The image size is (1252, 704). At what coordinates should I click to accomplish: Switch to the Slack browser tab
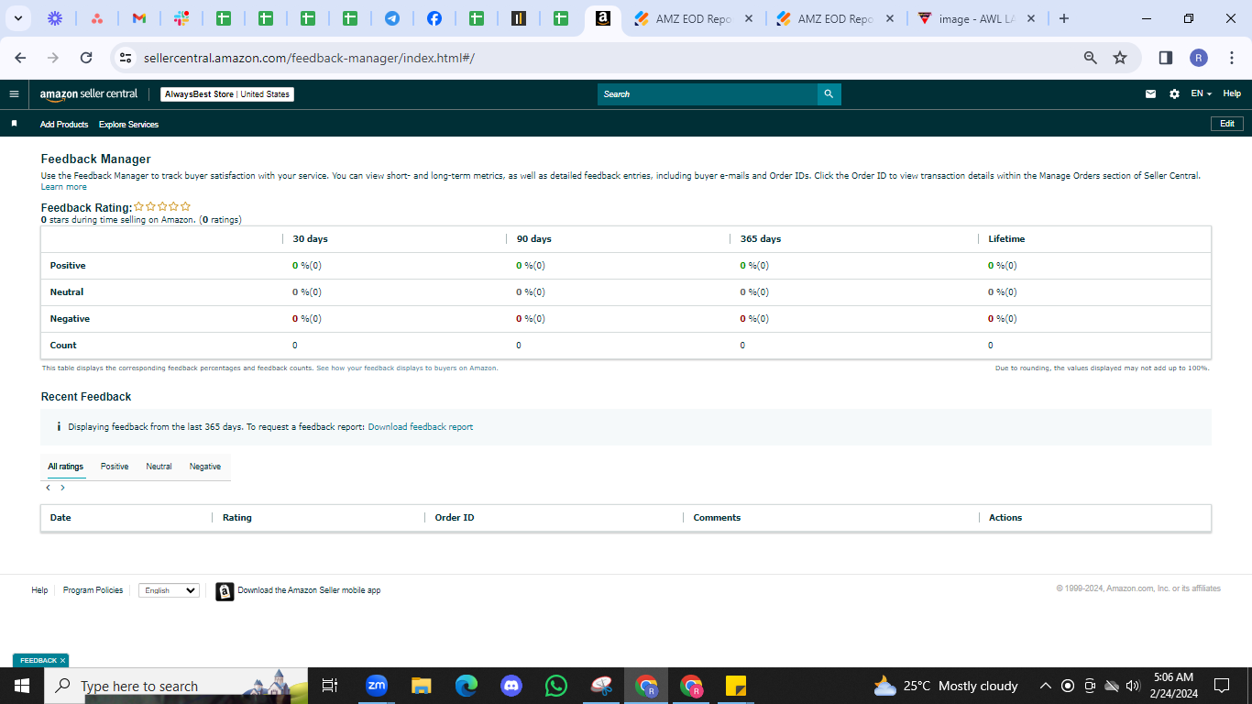pos(181,18)
